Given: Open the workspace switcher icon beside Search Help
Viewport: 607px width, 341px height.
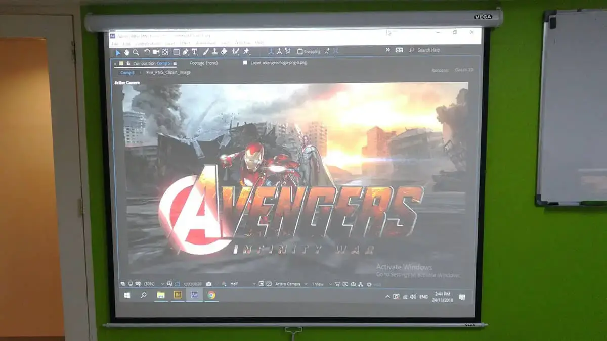Looking at the screenshot, I should (x=399, y=50).
